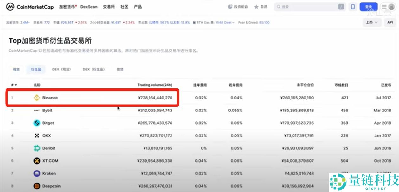This screenshot has height=192, width=399.
Task: Open the 上市 dropdown
Action: point(371,22)
